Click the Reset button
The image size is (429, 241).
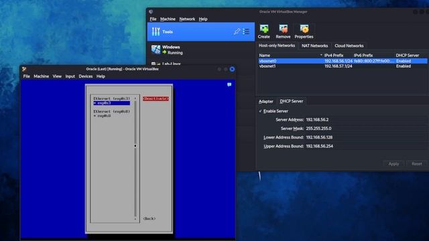tap(417, 164)
